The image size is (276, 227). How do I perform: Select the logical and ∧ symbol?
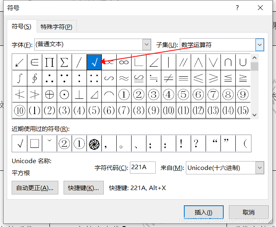198,62
